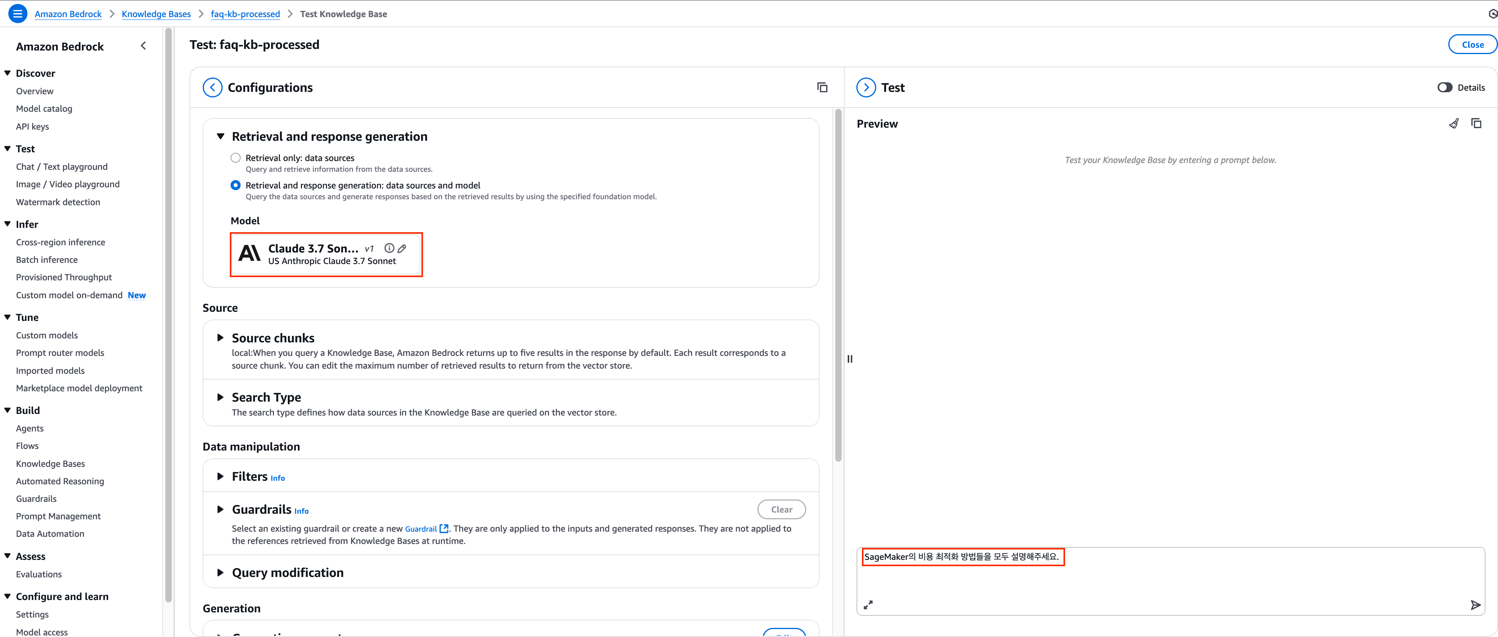The width and height of the screenshot is (1498, 637).
Task: Toggle the Details switch
Action: 1444,87
